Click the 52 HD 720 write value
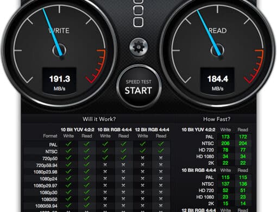277x212 pixels. tap(225, 190)
